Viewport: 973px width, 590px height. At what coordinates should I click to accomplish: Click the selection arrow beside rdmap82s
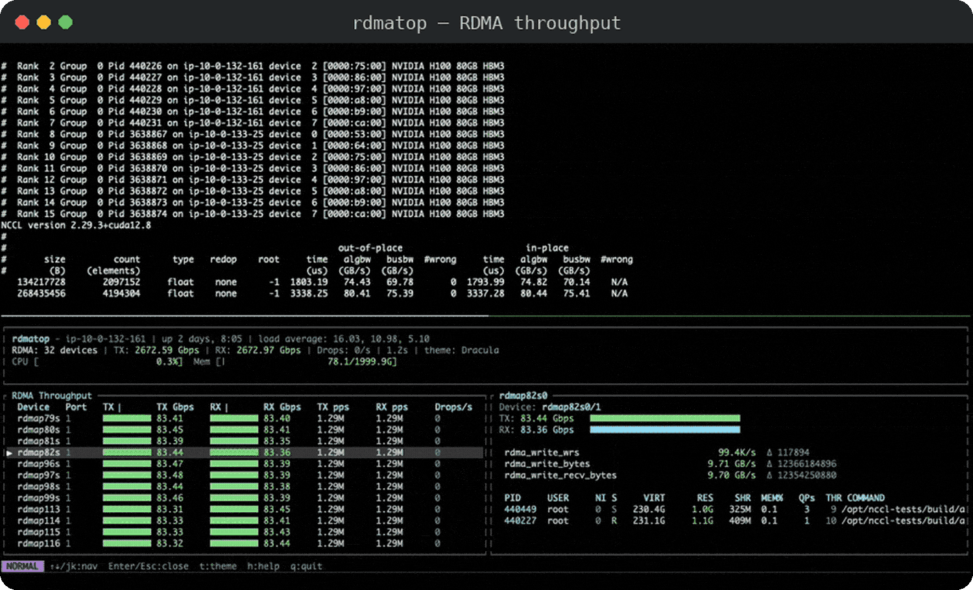pos(9,453)
